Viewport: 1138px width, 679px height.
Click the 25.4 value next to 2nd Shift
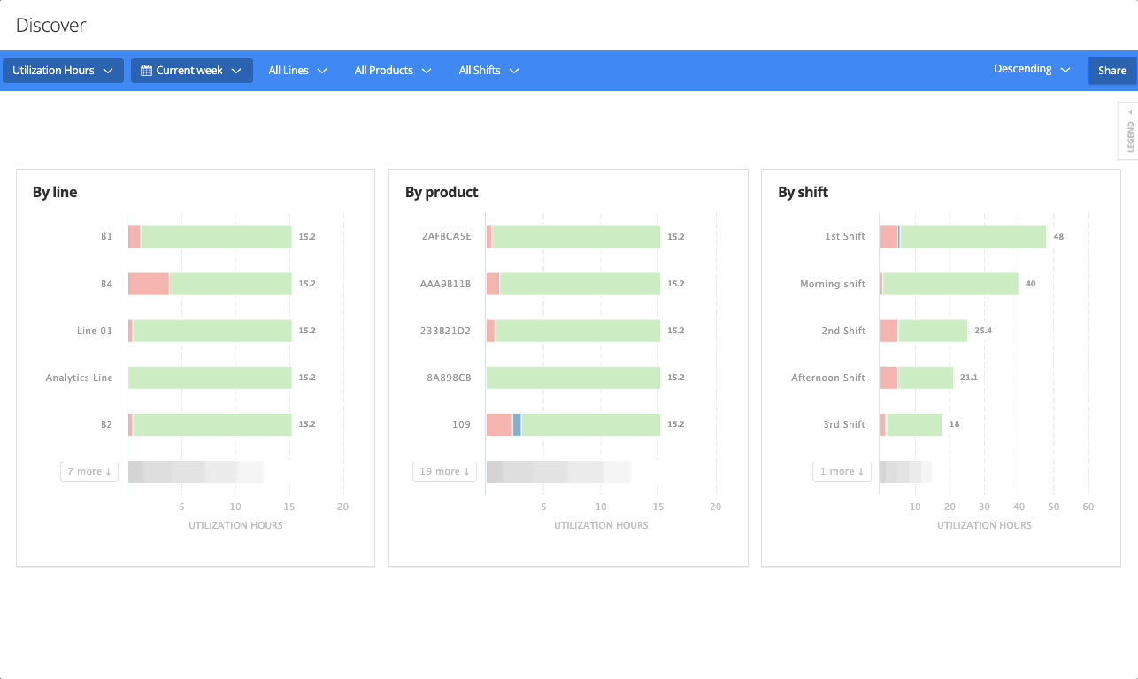(983, 331)
